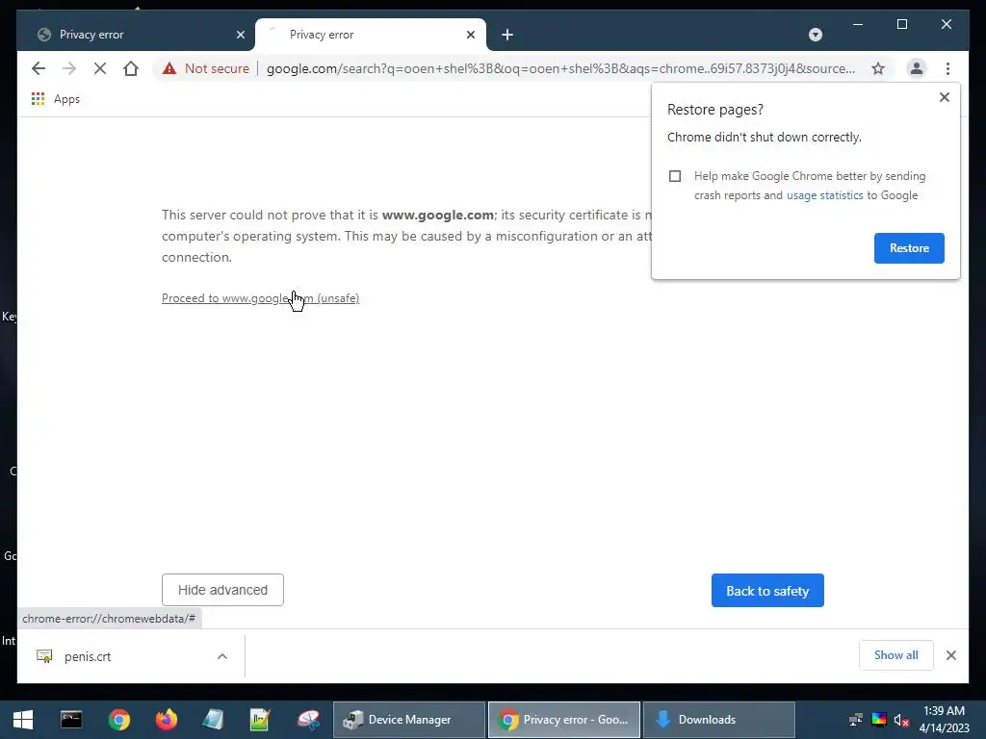Select Privacy error Chrome taskbar button
The image size is (986, 739).
[x=564, y=720]
